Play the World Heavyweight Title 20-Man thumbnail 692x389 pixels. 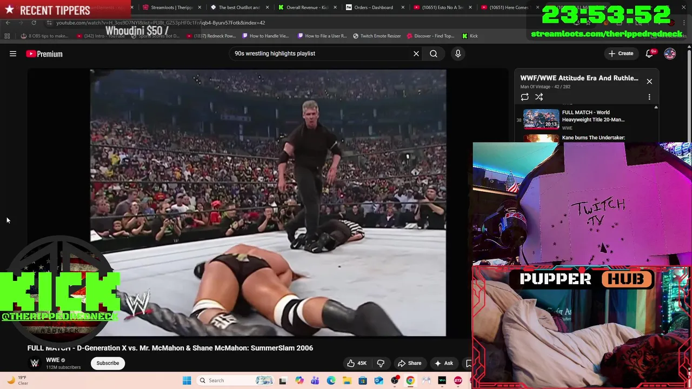(541, 119)
